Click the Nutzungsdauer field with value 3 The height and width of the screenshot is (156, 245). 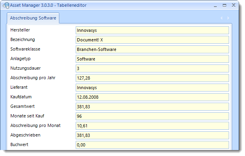152,68
